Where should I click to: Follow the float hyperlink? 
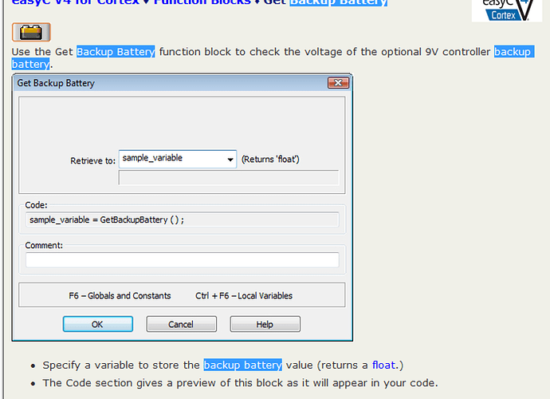coord(383,365)
